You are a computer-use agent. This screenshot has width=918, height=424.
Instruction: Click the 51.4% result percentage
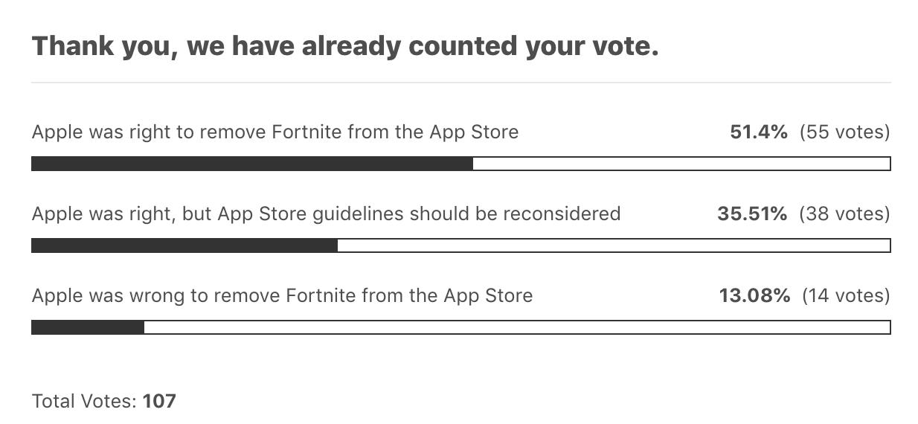pyautogui.click(x=759, y=132)
